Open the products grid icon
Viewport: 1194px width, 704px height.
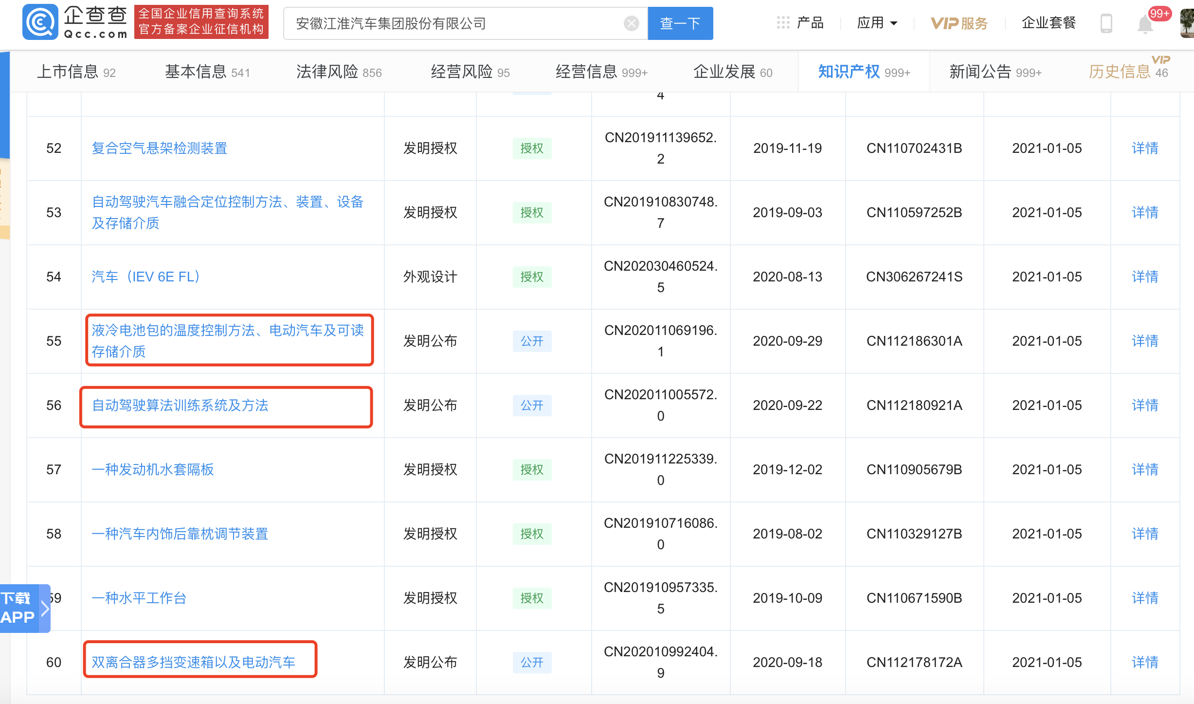(783, 22)
